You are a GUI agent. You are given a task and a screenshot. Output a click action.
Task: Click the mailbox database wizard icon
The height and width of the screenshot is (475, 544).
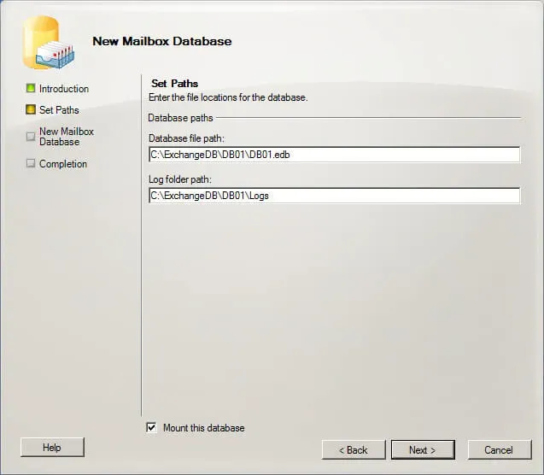[48, 43]
